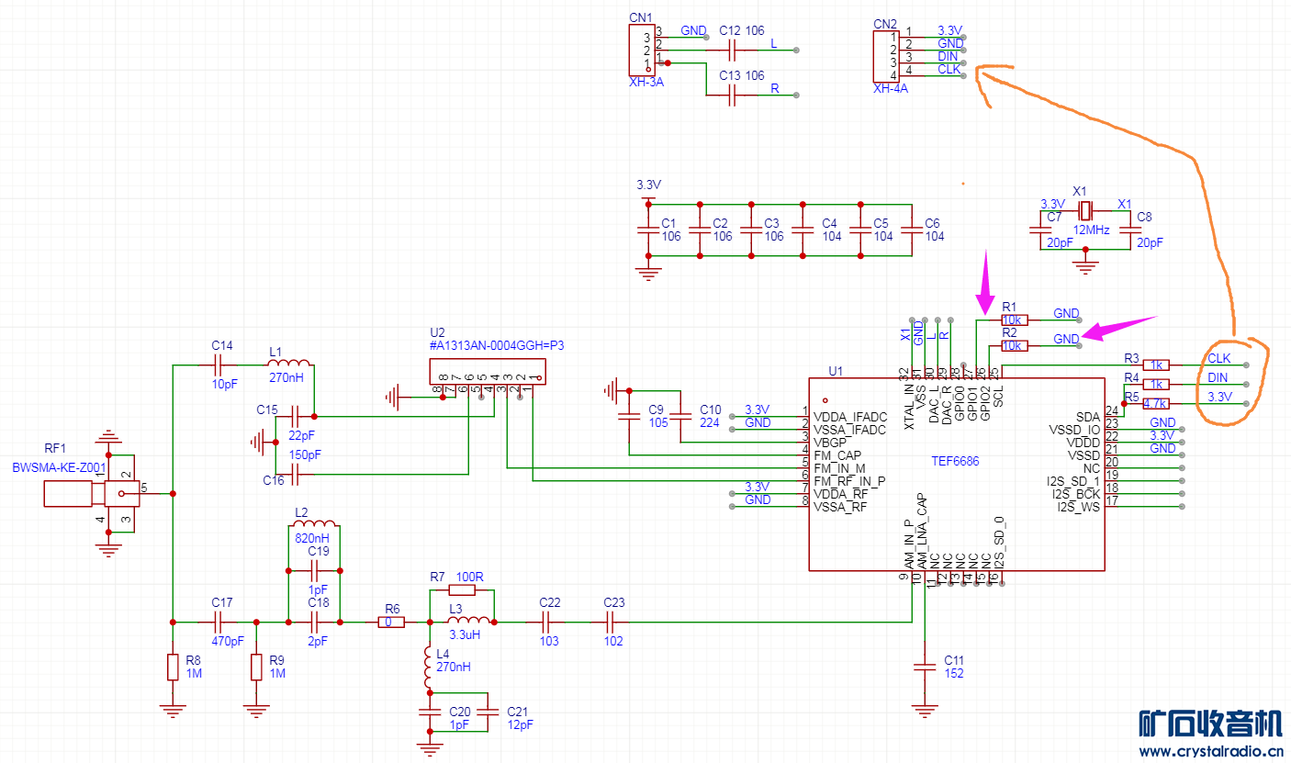Click the SDA pin label
This screenshot has width=1291, height=763.
coord(1087,417)
